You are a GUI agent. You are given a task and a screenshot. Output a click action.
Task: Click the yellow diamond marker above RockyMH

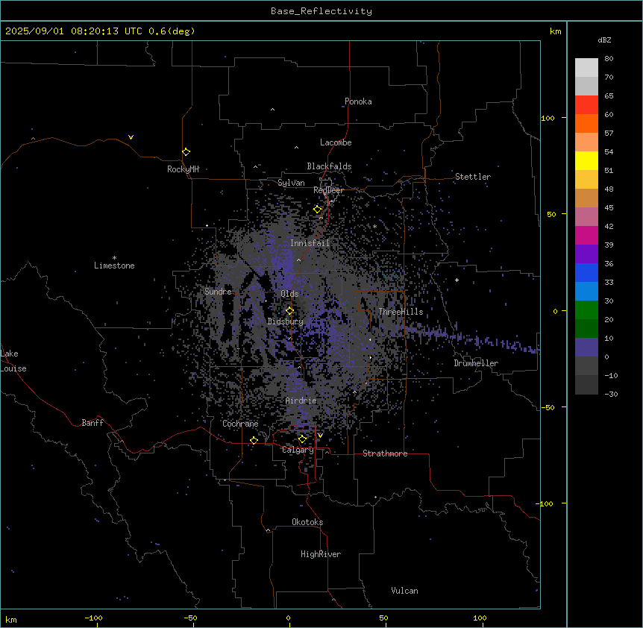coord(186,152)
